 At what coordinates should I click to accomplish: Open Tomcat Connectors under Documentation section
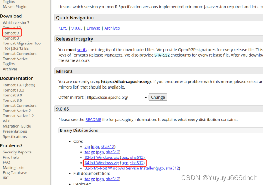[20, 106]
